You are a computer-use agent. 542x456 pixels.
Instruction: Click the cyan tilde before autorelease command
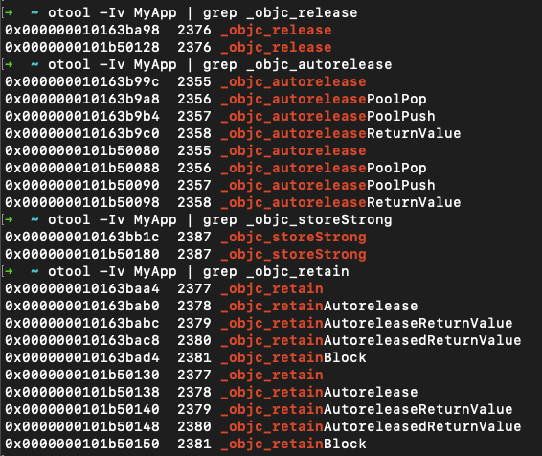[x=34, y=64]
